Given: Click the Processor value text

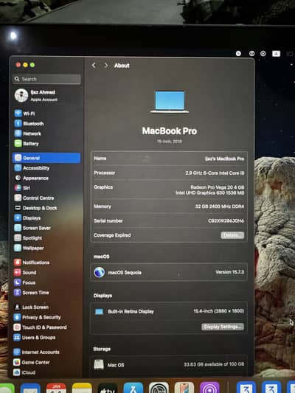Looking at the screenshot, I should (215, 173).
